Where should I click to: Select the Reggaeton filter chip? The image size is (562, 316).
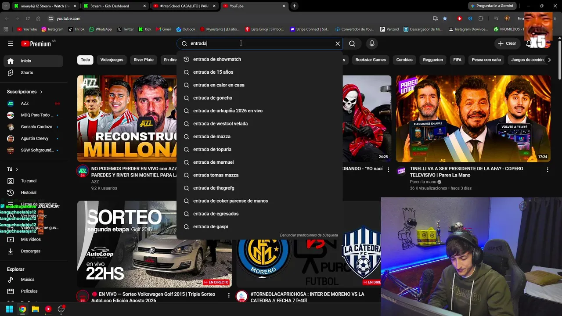click(433, 60)
